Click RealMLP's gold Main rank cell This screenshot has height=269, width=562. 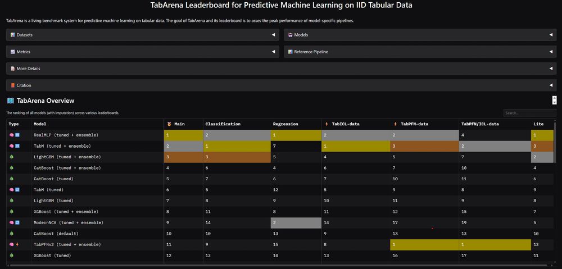coord(183,135)
